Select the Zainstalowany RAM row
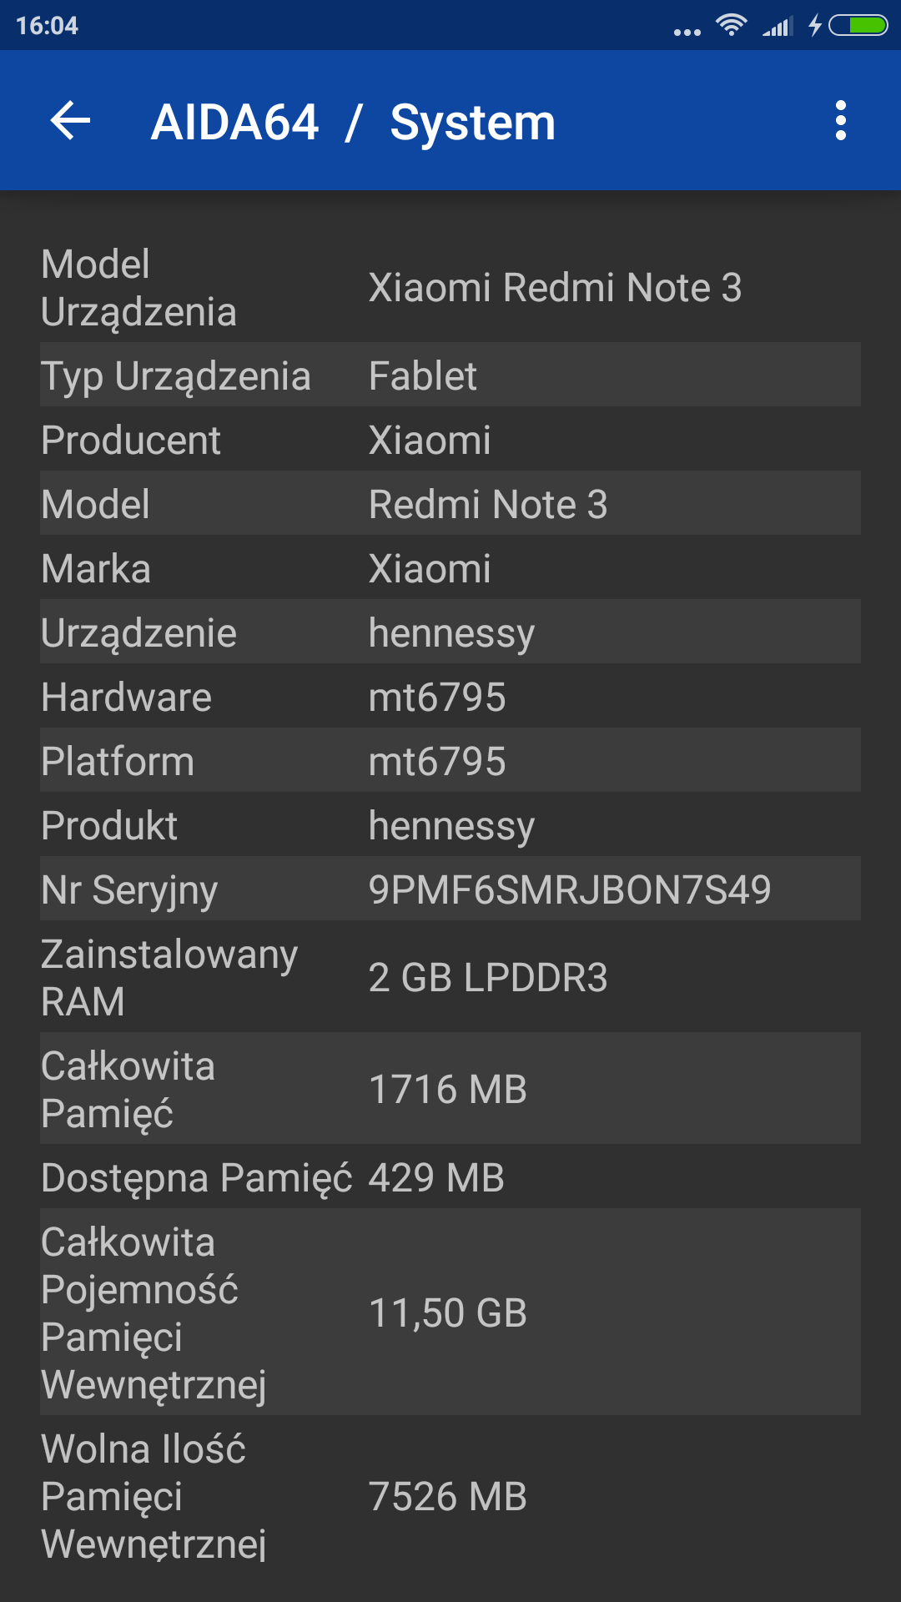The height and width of the screenshot is (1602, 901). click(450, 977)
